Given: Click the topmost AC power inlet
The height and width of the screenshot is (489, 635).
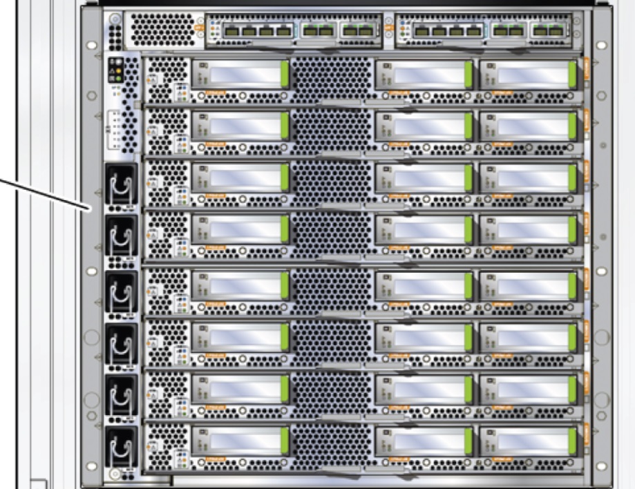Looking at the screenshot, I should point(121,184).
